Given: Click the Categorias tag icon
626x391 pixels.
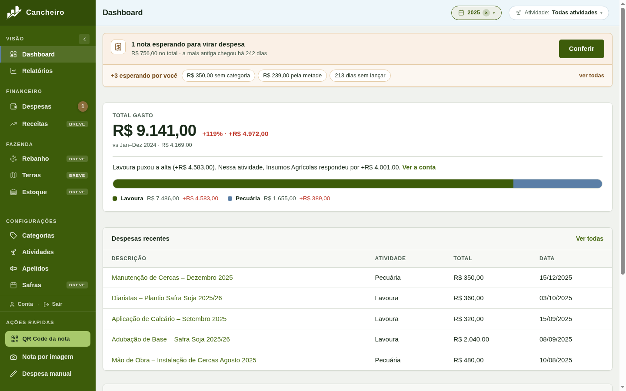Looking at the screenshot, I should pyautogui.click(x=13, y=235).
